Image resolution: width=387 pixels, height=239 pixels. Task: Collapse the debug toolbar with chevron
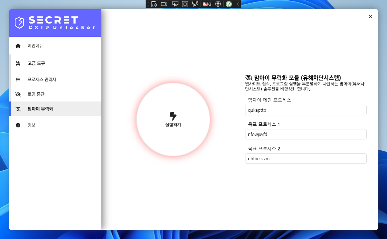point(238,4)
